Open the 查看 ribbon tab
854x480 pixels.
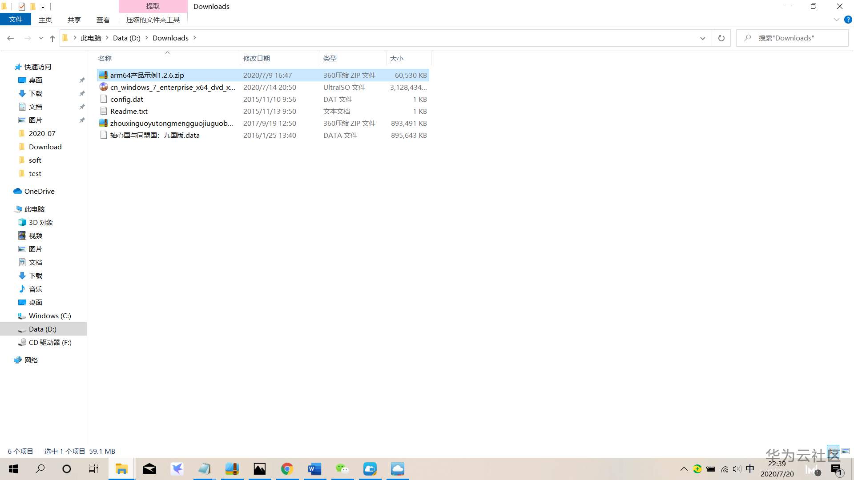point(103,20)
